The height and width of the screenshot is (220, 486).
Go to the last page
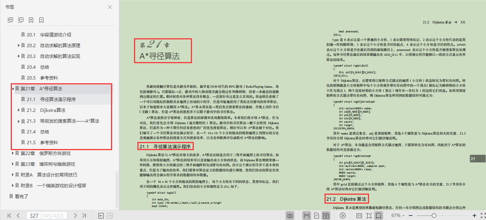pos(85,215)
